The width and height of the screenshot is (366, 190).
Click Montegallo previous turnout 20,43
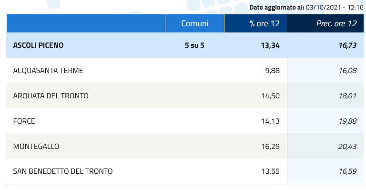click(347, 146)
